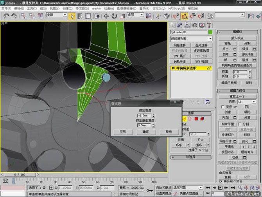Click the Redo arrow icon
Viewport: 262px width, 197px height.
[14, 16]
